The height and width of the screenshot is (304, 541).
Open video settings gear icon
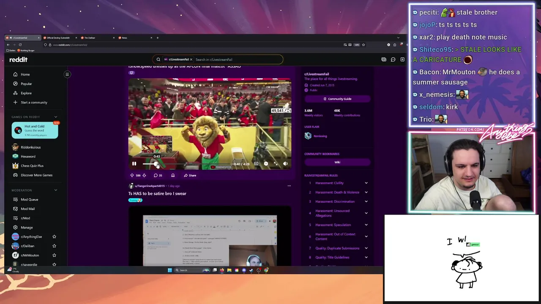pyautogui.click(x=266, y=164)
